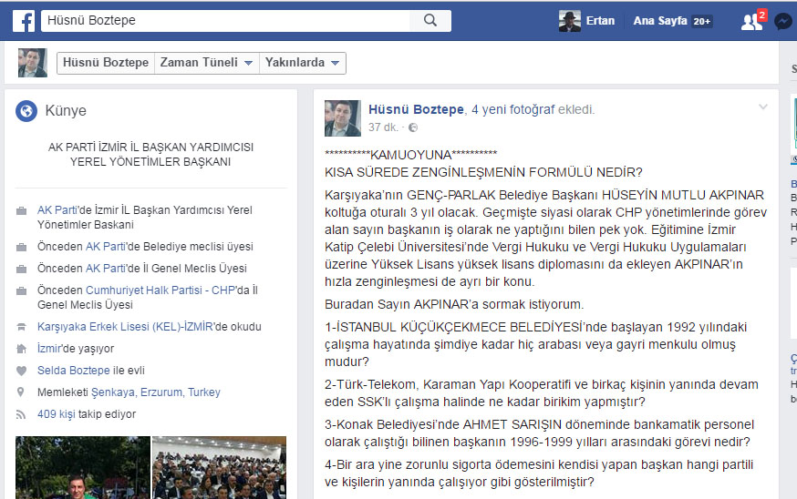Screen dimensions: 797x499
Task: Click the Facebook logo icon
Action: point(23,20)
